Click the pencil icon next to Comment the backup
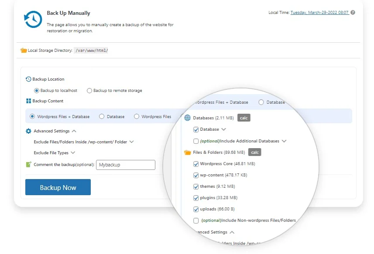Viewport: 374px width, 254px height. pos(29,165)
